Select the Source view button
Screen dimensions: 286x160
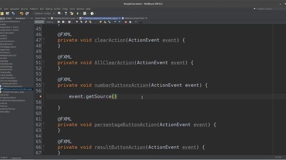point(39,22)
